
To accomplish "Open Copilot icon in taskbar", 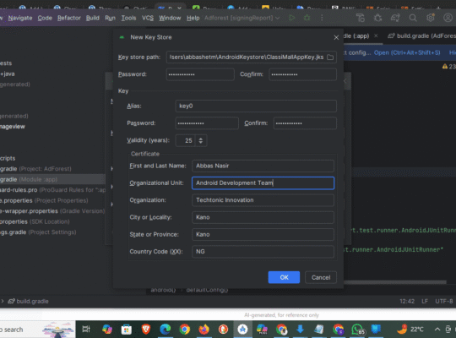I will click(107, 330).
